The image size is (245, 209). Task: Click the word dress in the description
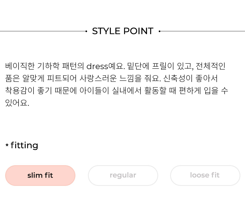pyautogui.click(x=97, y=66)
